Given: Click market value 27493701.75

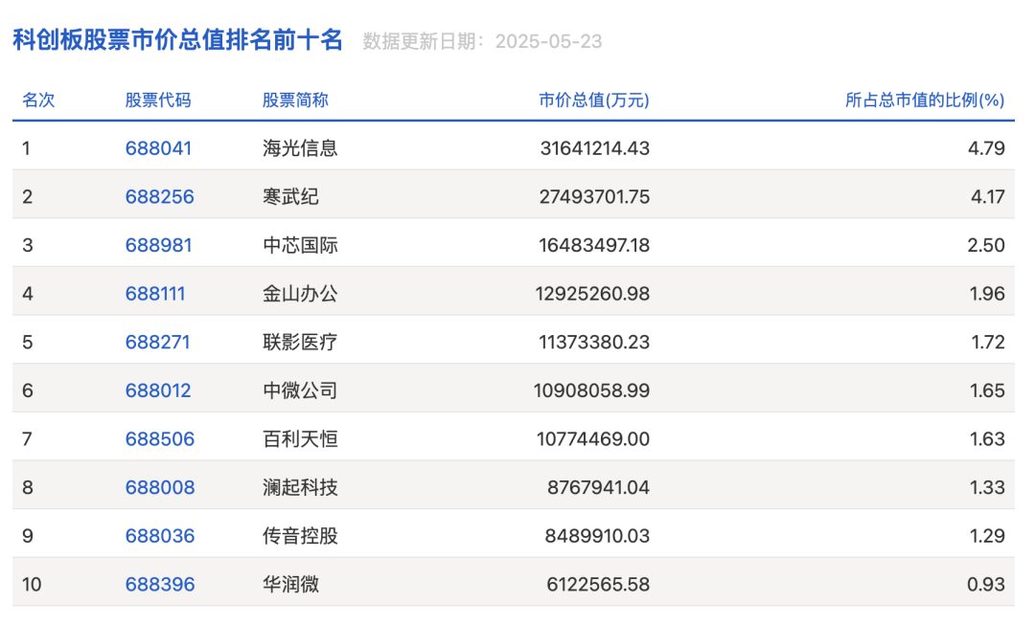Looking at the screenshot, I should click(x=595, y=197).
